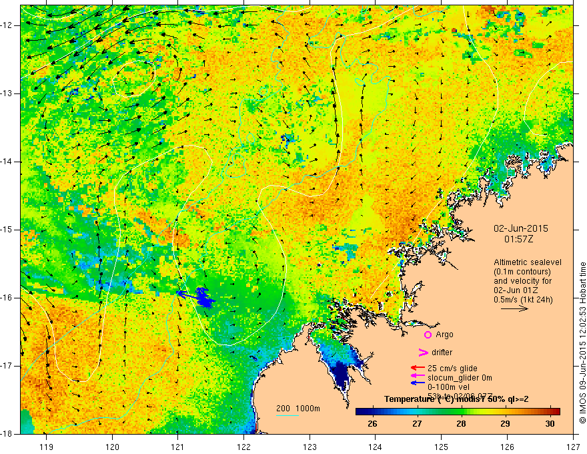This screenshot has width=587, height=454.
Task: Click the 'Argo' legend label
Action: point(444,334)
